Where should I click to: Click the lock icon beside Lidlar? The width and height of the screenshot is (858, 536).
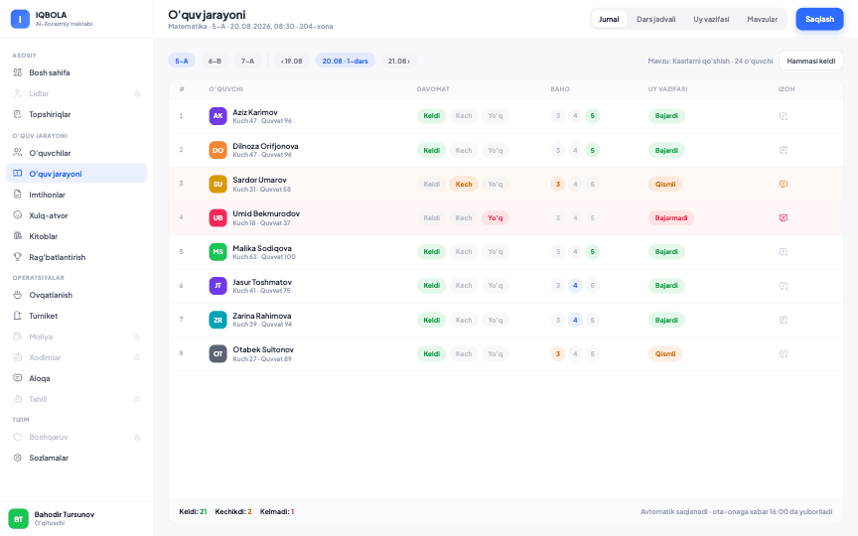[x=137, y=93]
